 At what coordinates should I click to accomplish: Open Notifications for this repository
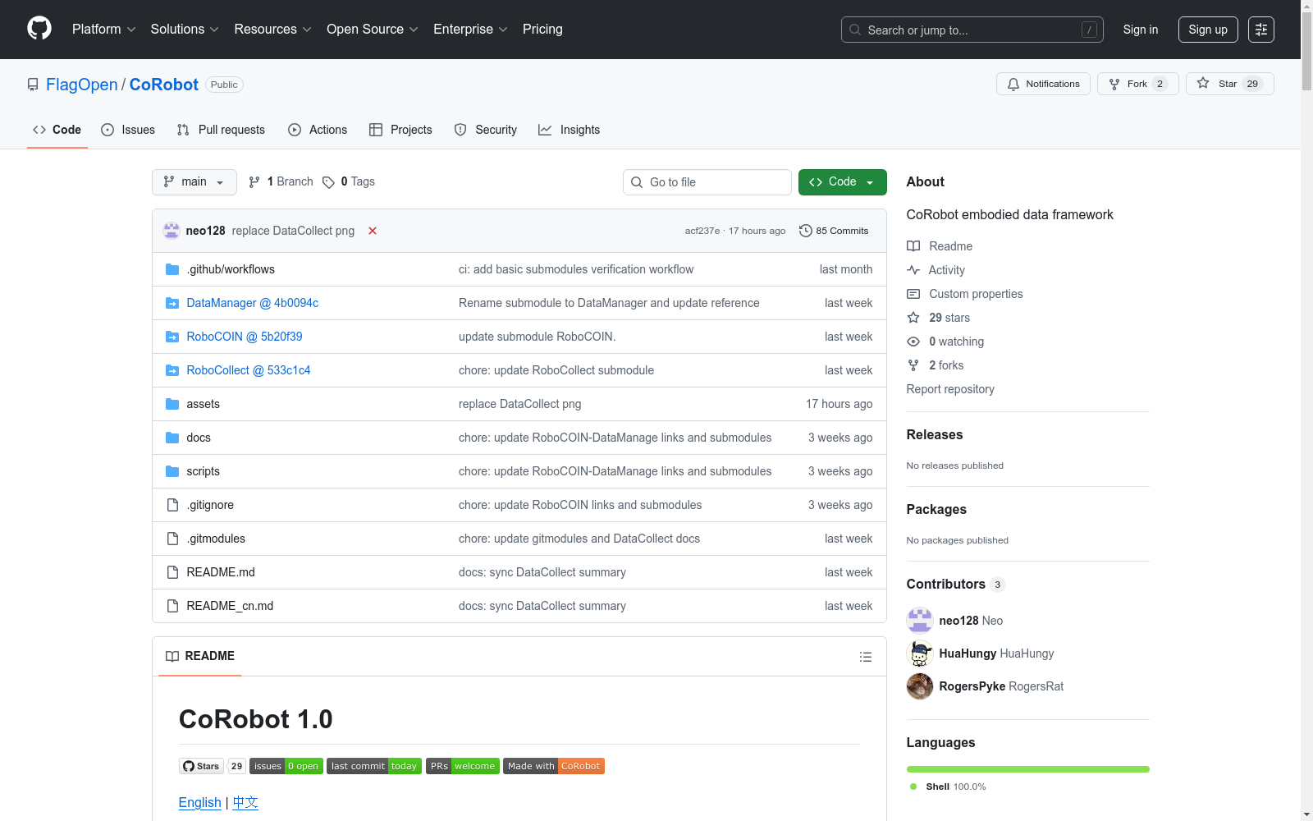pos(1043,84)
